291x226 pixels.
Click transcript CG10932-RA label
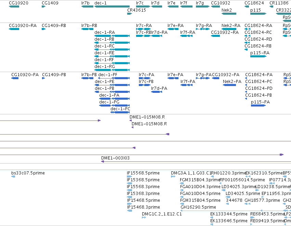pyautogui.click(x=225, y=32)
